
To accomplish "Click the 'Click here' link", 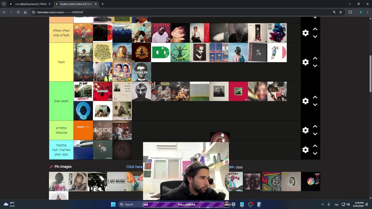I will click(135, 167).
